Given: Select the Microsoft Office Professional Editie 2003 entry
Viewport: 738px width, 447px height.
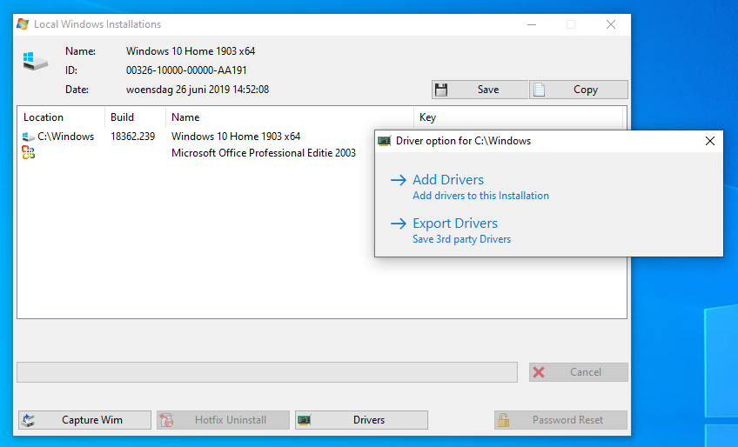Looking at the screenshot, I should [263, 153].
